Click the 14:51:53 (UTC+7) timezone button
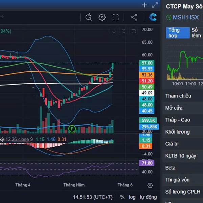203x203 pixels. pyautogui.click(x=93, y=197)
